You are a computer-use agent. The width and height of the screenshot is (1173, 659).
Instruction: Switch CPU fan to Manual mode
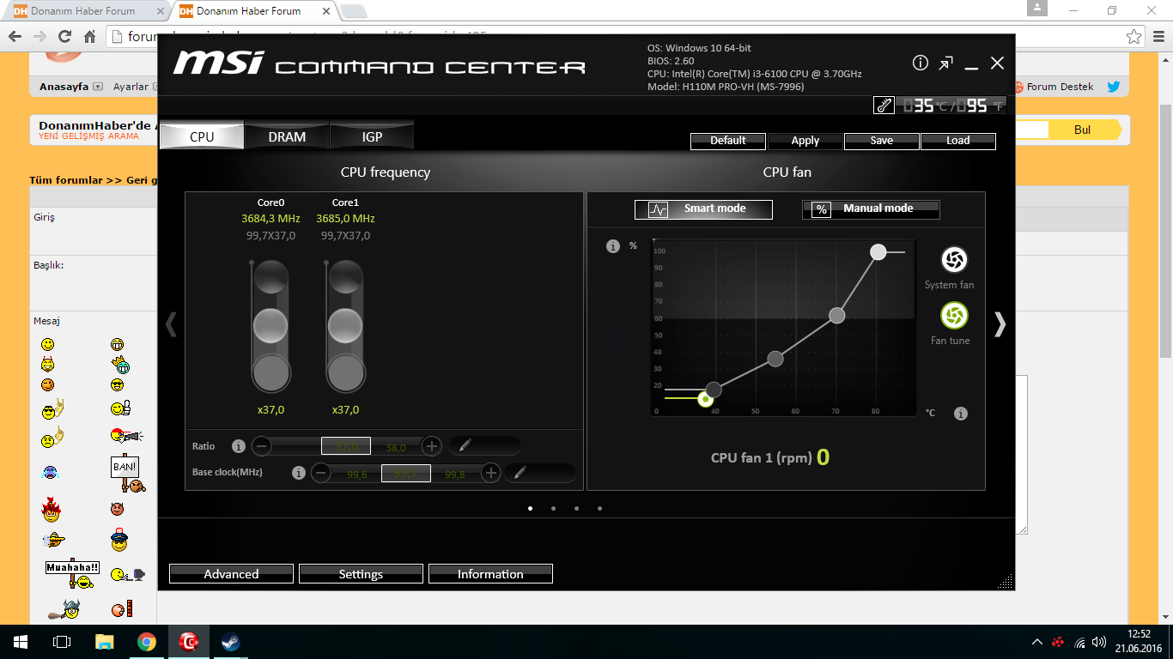pyautogui.click(x=871, y=209)
